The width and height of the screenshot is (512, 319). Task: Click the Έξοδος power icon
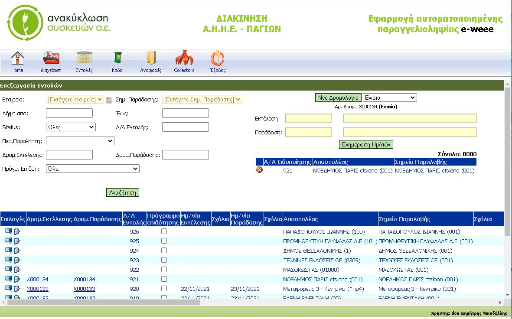[x=218, y=58]
